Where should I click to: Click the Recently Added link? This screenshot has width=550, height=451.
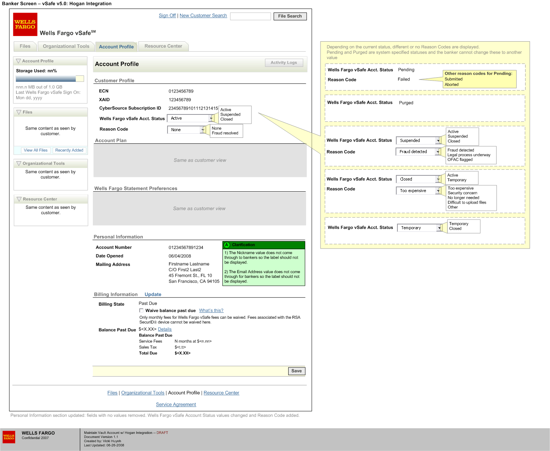tap(69, 150)
